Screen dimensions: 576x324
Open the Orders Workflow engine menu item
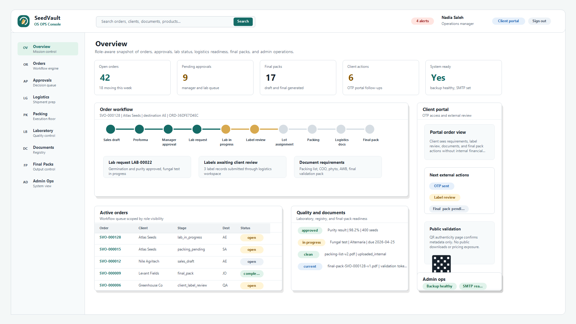[48, 66]
